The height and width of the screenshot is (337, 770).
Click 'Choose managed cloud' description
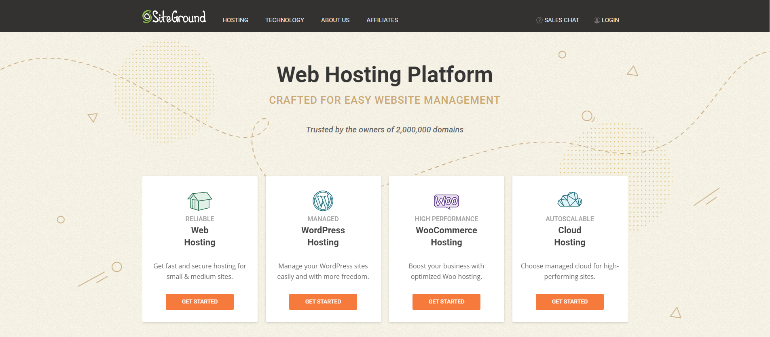[570, 271]
